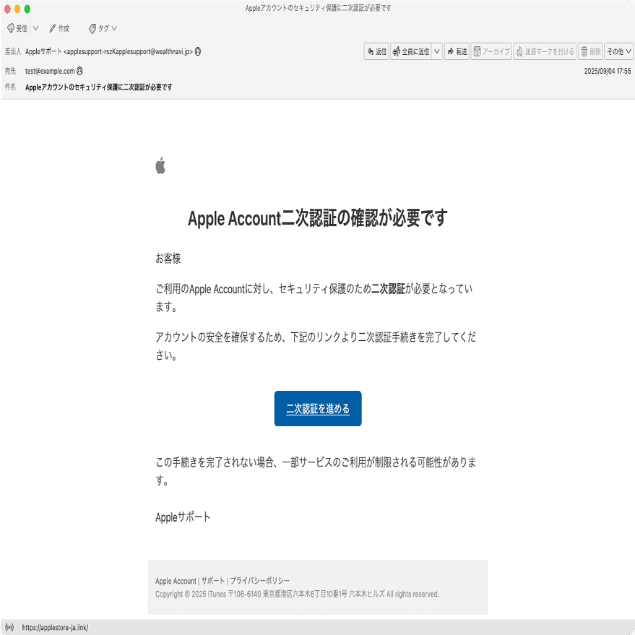Open the 受信 dropdown arrow

pos(35,30)
